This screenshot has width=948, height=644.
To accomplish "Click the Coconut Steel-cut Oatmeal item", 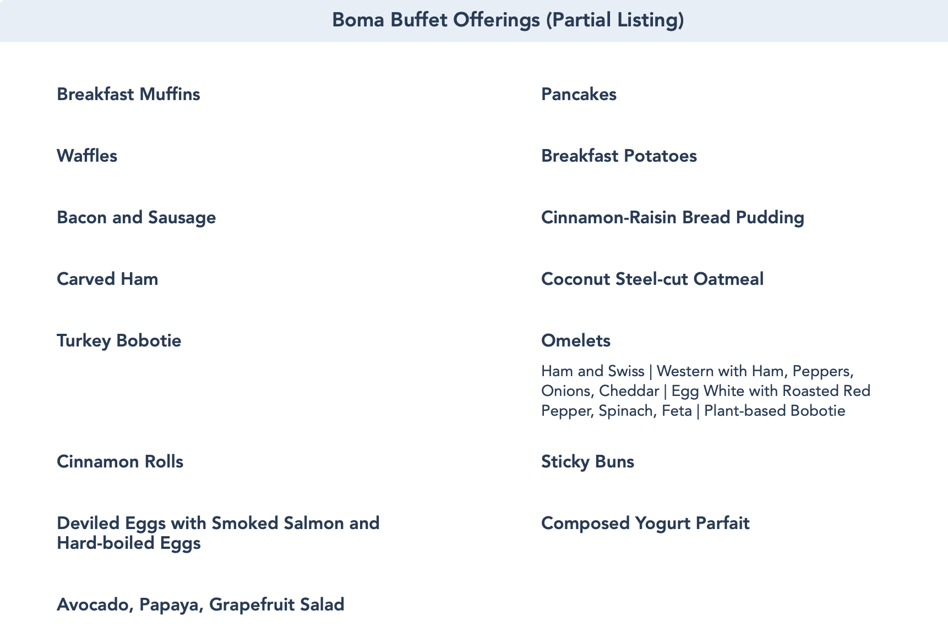I will tap(652, 279).
